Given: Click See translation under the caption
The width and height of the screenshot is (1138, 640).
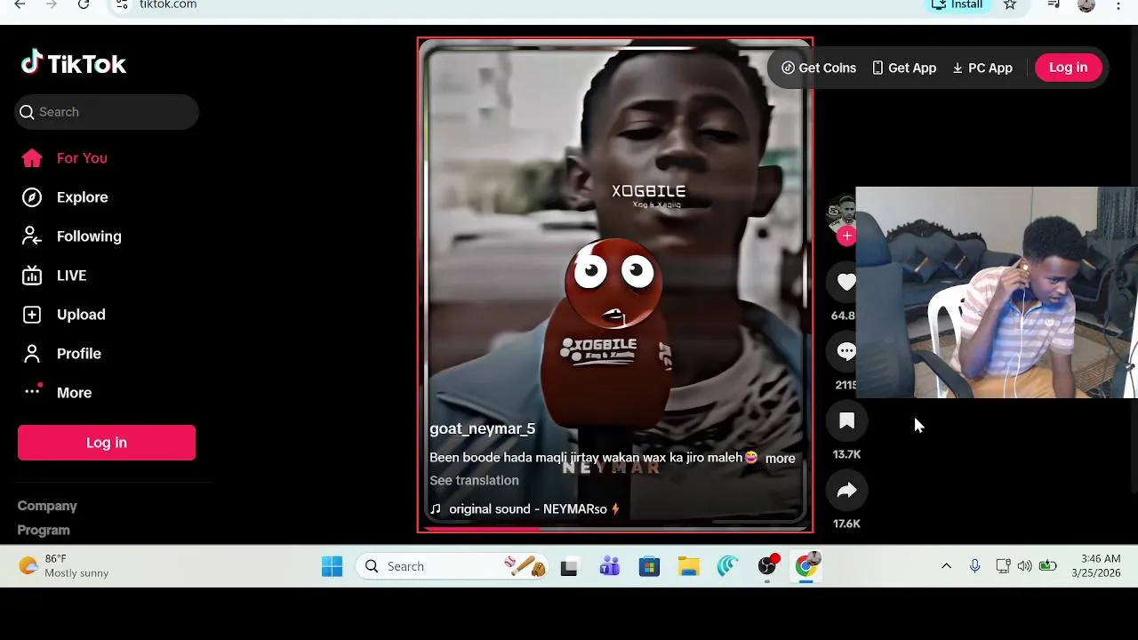Looking at the screenshot, I should point(474,480).
